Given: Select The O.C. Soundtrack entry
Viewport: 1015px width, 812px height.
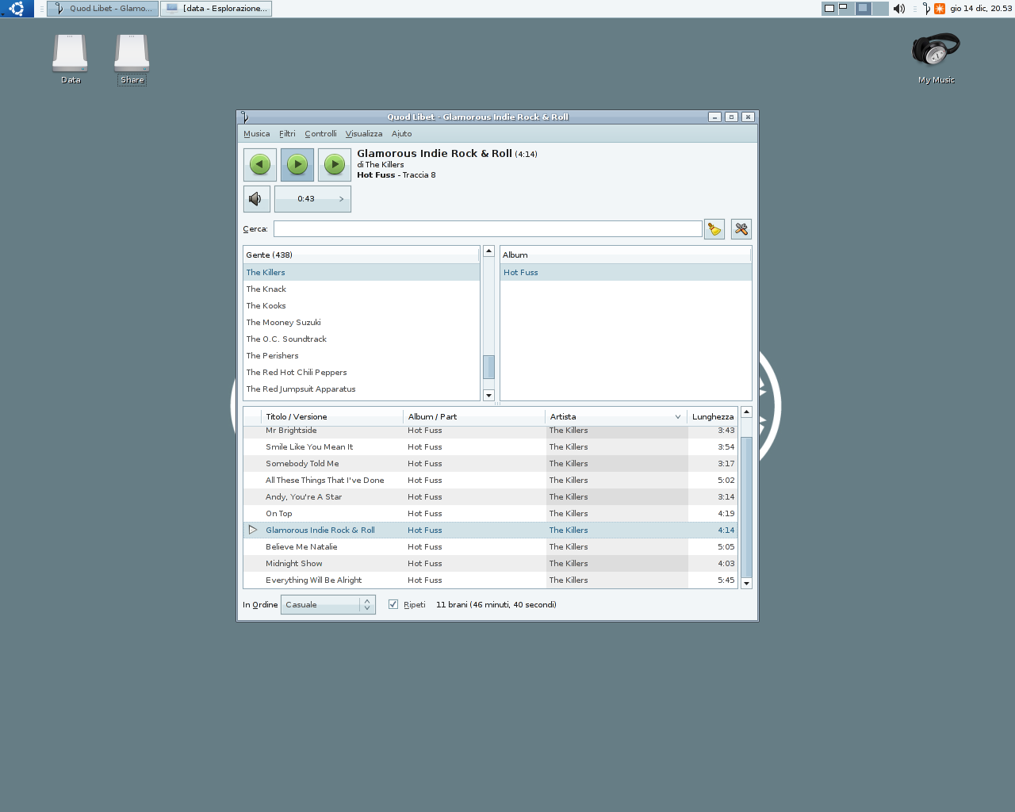Looking at the screenshot, I should tap(361, 339).
